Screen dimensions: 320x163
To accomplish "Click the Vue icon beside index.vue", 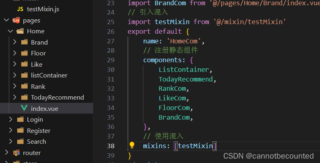I will 24,108.
